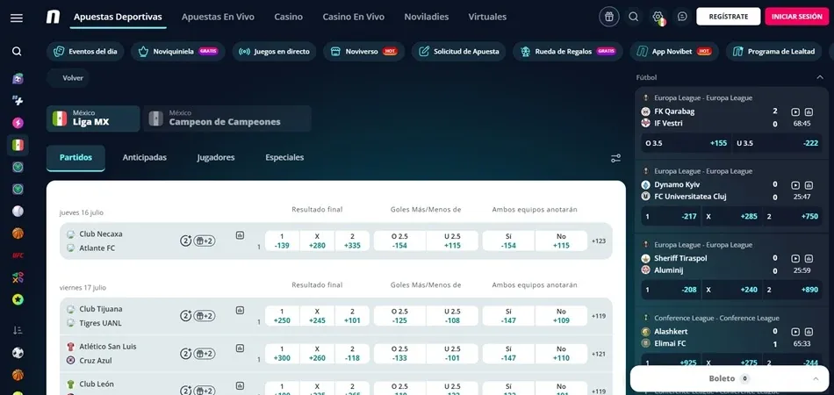The image size is (834, 395).
Task: Open Programa de Lealtad shortcut
Action: (773, 52)
